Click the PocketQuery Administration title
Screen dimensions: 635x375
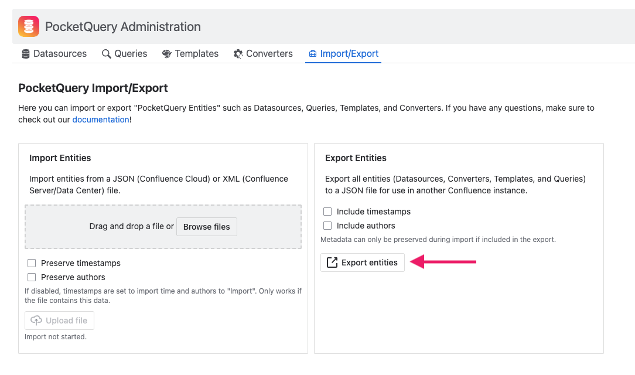pos(123,27)
